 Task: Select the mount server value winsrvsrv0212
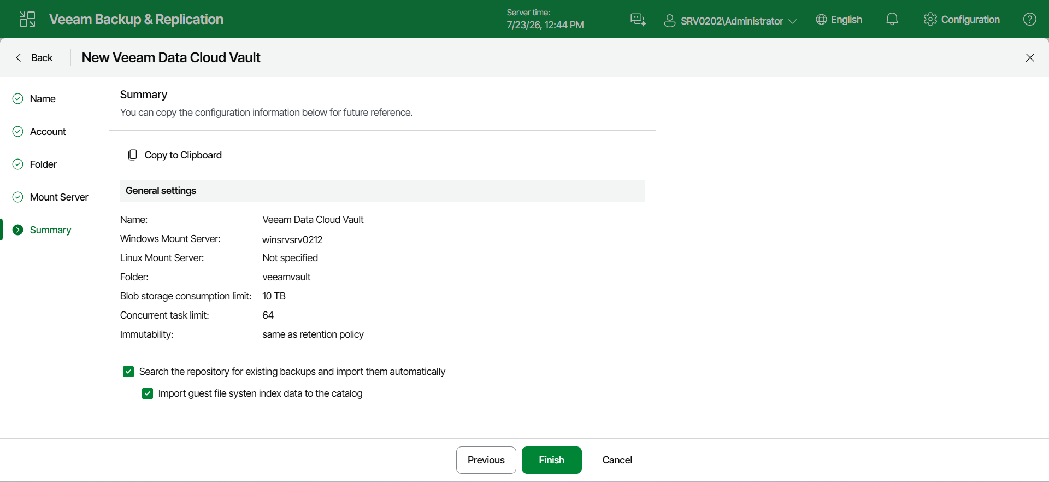coord(292,239)
